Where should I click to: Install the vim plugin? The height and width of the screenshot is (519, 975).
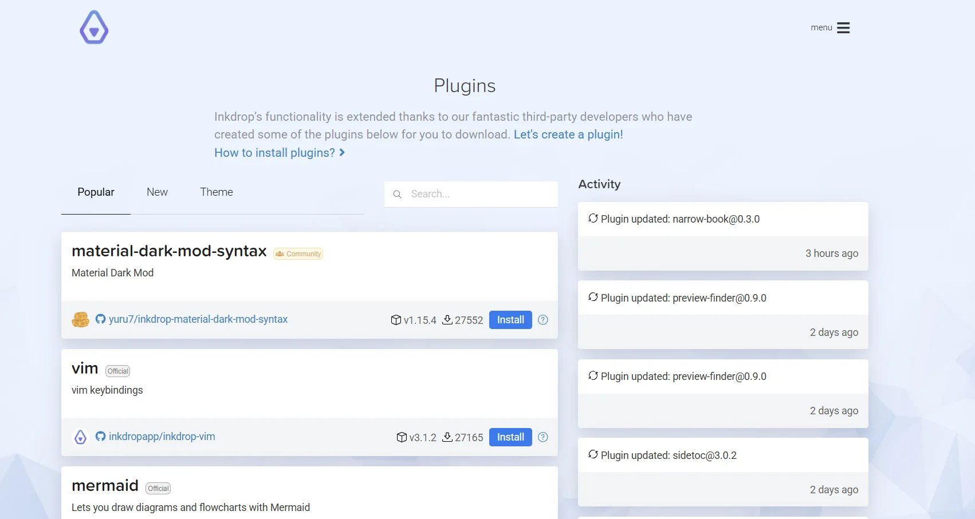tap(510, 437)
